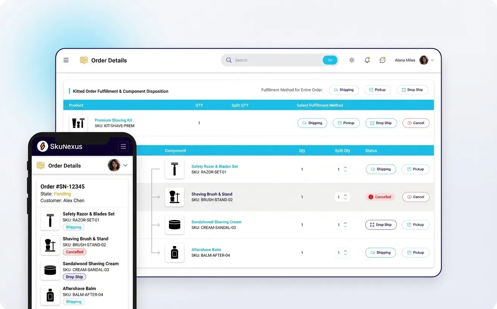The height and width of the screenshot is (309, 497).
Task: Click the SkuNexus logo on phone
Action: click(43, 146)
